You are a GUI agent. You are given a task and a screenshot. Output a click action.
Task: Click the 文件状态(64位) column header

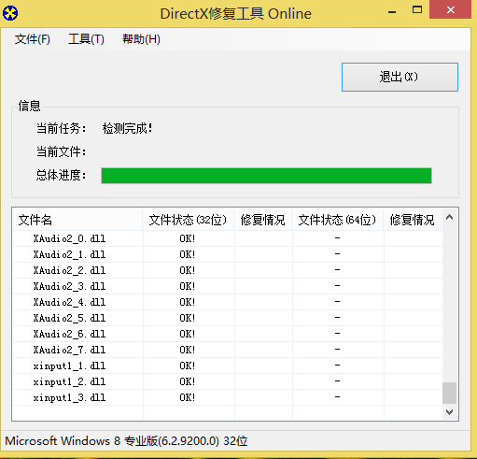point(337,220)
